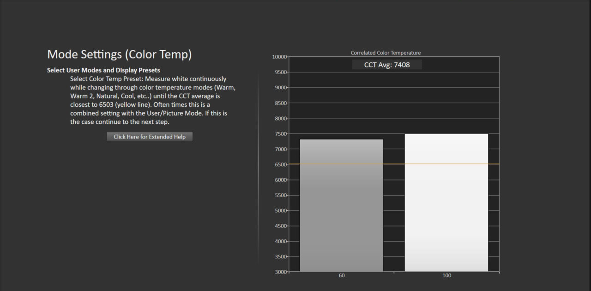Image resolution: width=591 pixels, height=291 pixels.
Task: Click the 4000 y-axis label
Action: click(x=281, y=241)
